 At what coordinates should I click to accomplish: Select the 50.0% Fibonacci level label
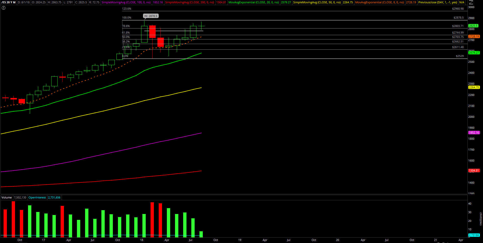click(126, 37)
